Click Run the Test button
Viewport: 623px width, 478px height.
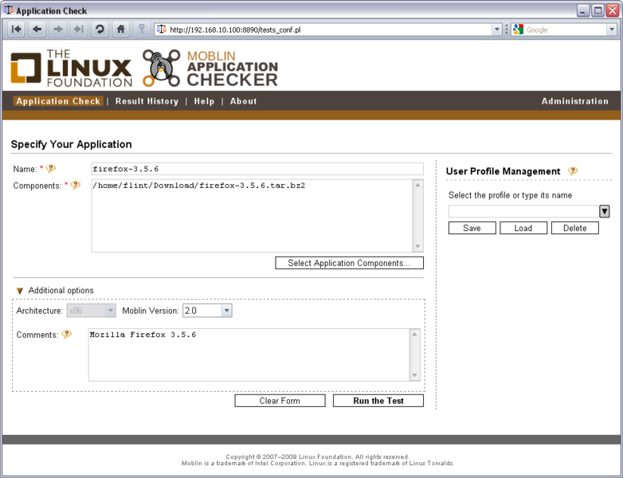point(378,401)
